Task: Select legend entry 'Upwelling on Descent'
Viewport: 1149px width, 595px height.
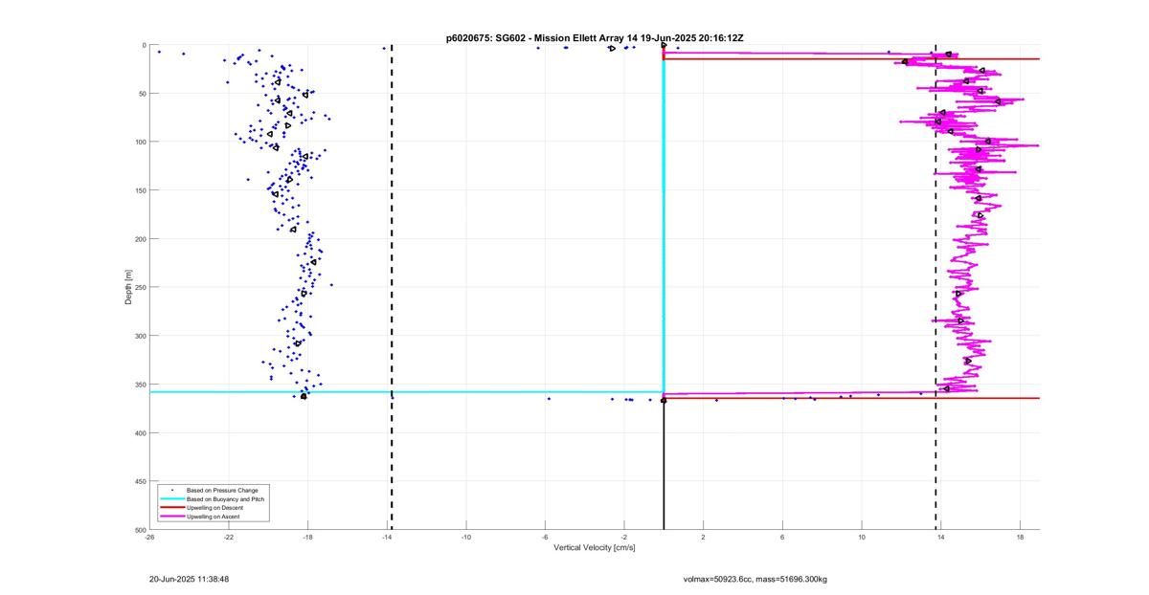Action: (215, 508)
